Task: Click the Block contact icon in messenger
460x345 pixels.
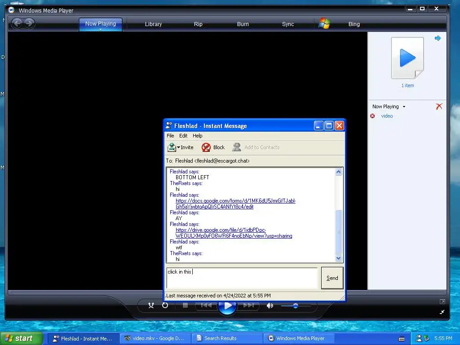Action: (x=206, y=147)
